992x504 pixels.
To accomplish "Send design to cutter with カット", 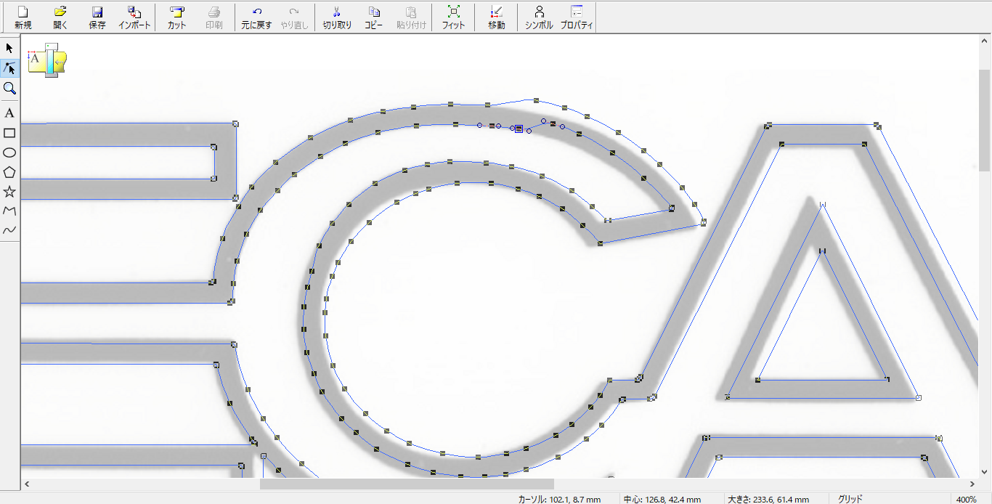I will click(x=176, y=17).
